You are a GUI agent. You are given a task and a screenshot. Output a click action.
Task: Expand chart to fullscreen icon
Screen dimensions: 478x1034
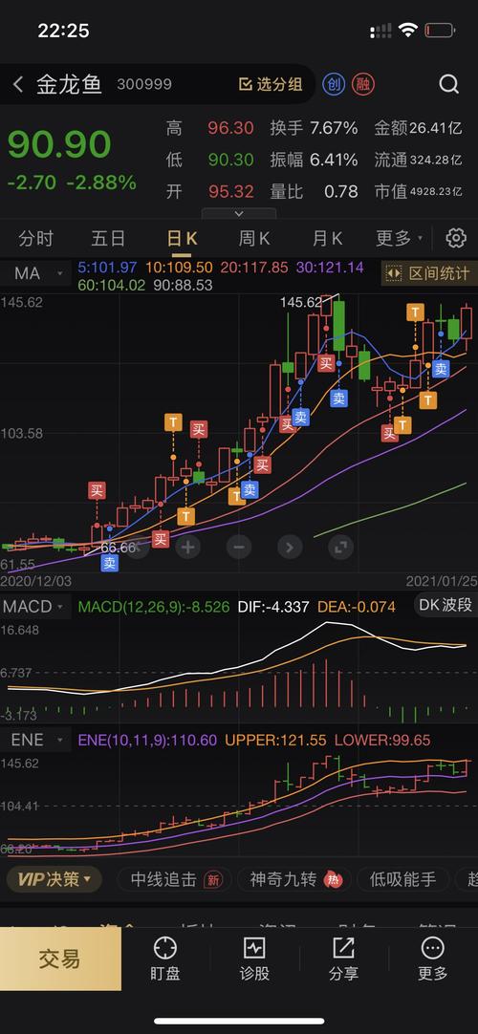(341, 547)
